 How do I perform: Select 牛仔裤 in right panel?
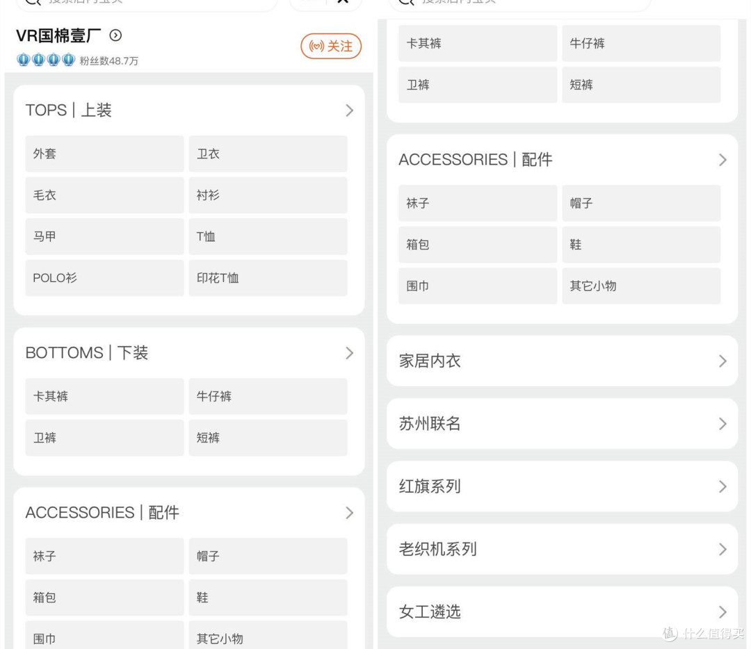click(x=641, y=44)
